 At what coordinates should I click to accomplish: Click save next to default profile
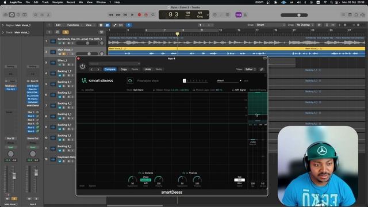pyautogui.click(x=246, y=81)
